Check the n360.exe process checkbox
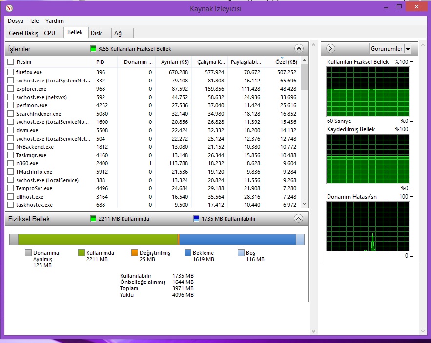This screenshot has height=343, width=431. [10, 163]
